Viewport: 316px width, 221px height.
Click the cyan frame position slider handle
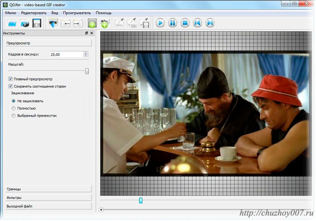(x=141, y=200)
